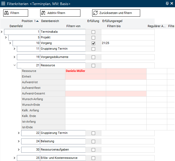Click the Aufwand-Gesamt Filtern von field
This screenshot has height=161, width=175.
pos(85,94)
